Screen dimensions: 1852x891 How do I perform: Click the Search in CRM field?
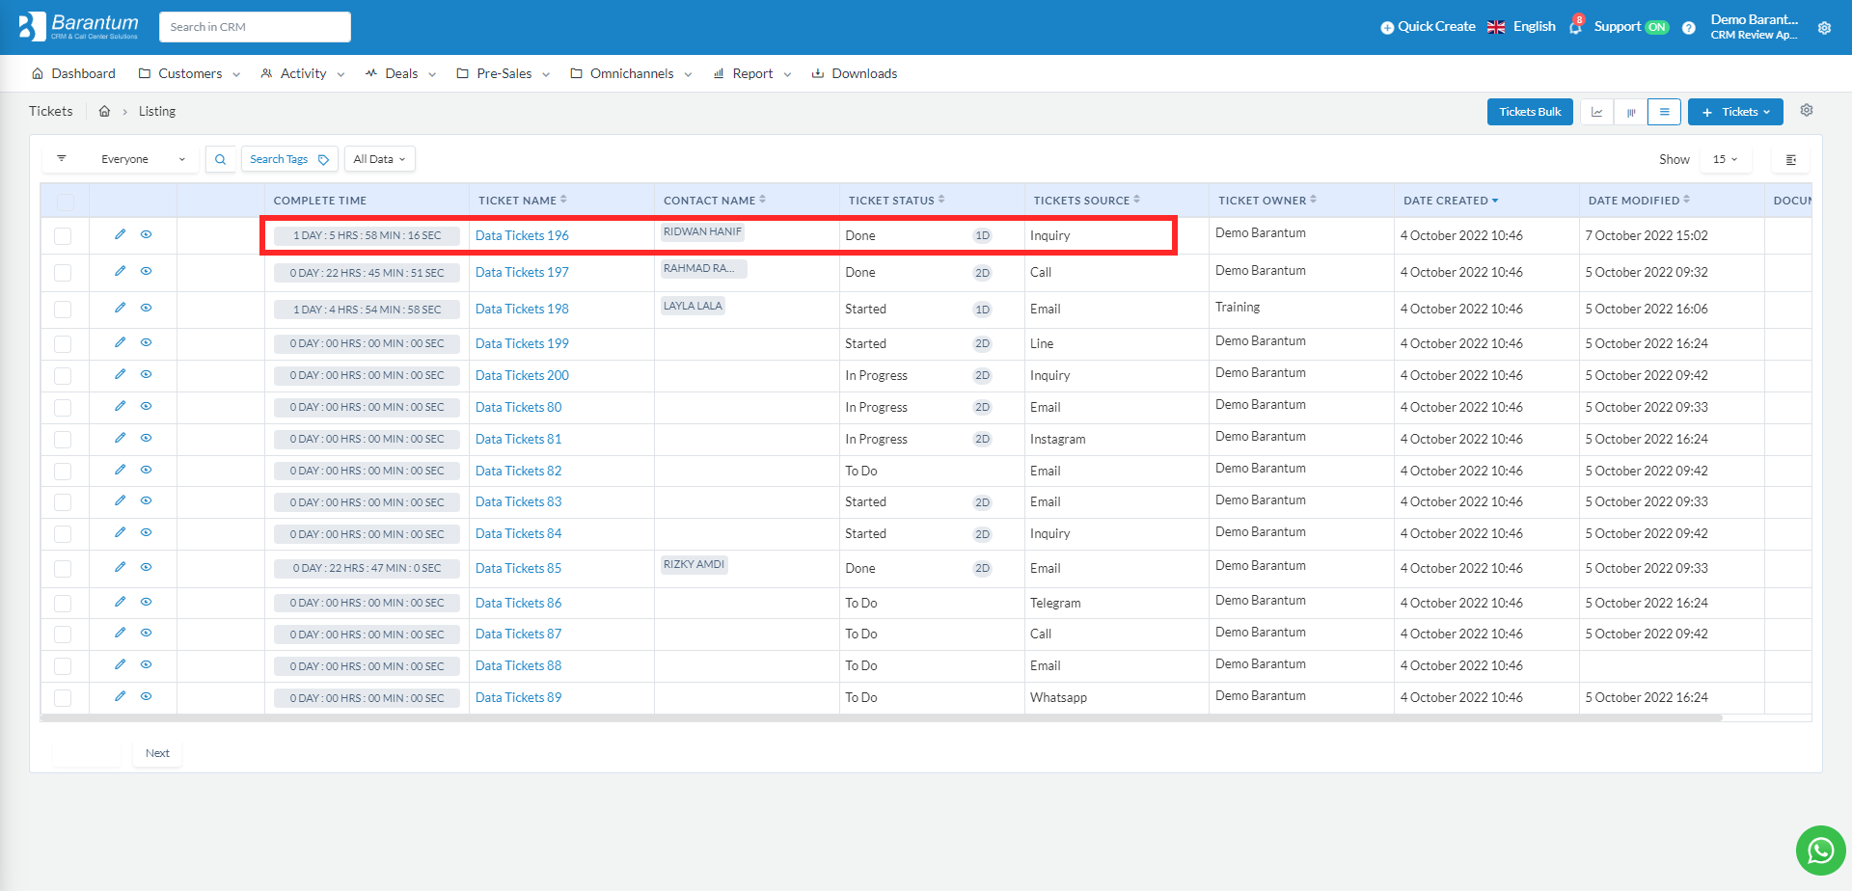[255, 27]
